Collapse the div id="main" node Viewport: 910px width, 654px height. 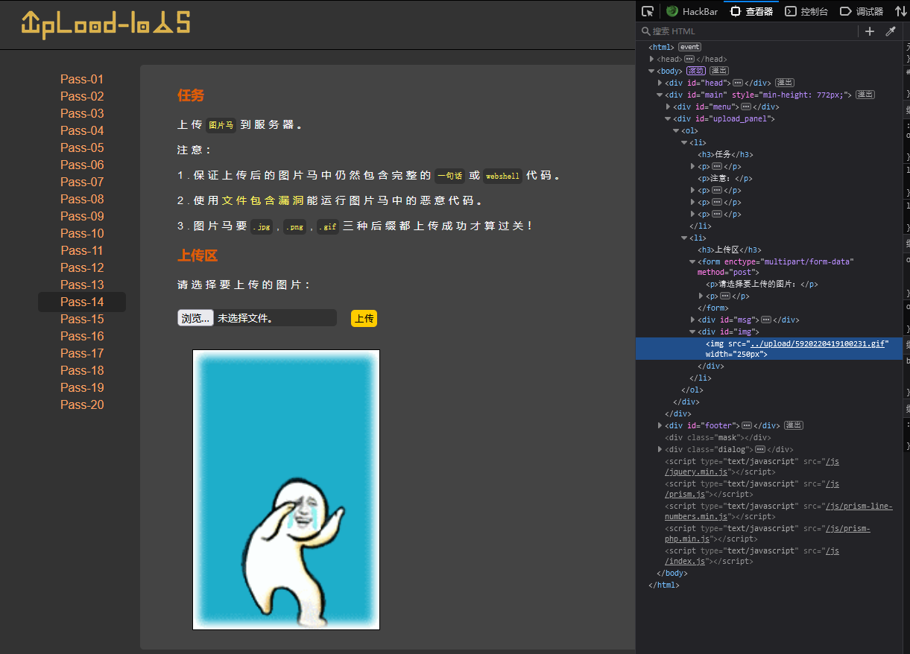pos(660,95)
